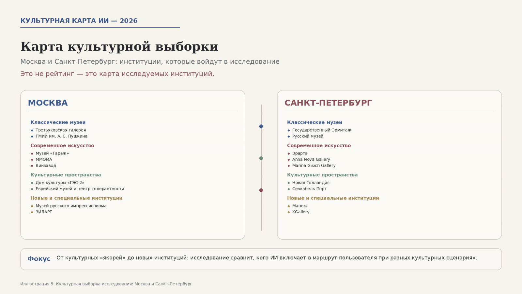
Task: Click the "Музей «Гараж»" entry
Action: click(x=52, y=153)
